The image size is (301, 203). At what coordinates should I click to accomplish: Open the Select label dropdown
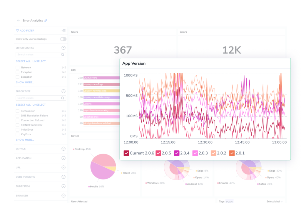tap(274, 202)
